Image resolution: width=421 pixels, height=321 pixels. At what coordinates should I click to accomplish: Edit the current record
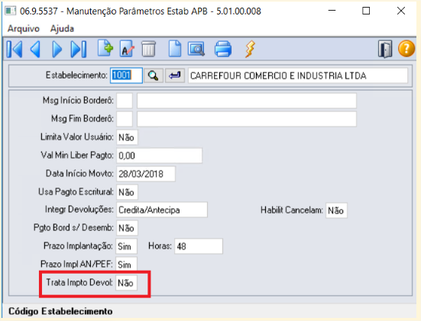click(x=127, y=49)
